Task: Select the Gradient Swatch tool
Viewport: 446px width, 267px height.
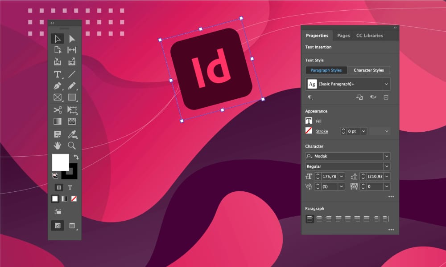Action: click(58, 121)
